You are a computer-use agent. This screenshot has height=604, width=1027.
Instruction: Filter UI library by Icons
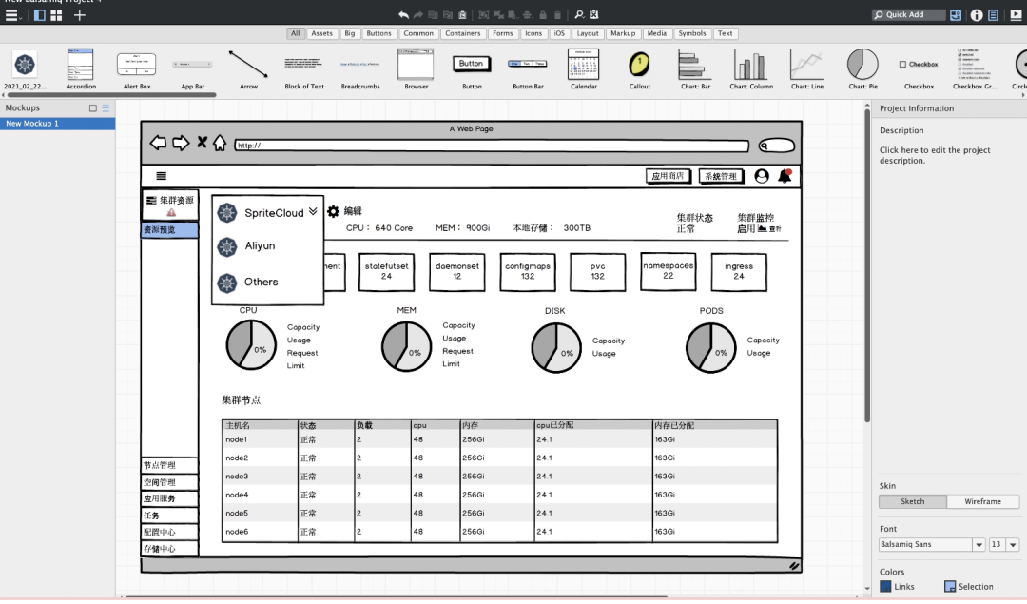[x=533, y=33]
